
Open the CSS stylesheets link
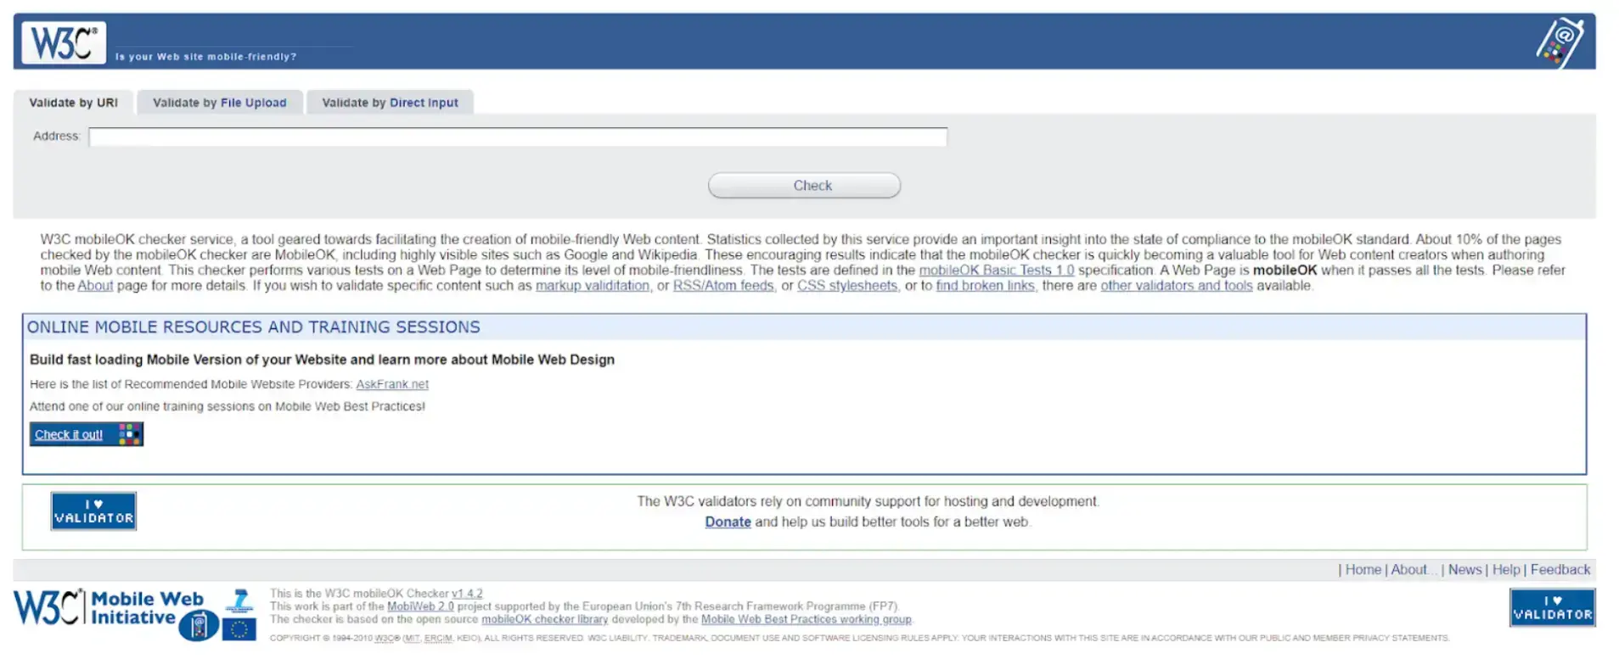[x=847, y=286]
